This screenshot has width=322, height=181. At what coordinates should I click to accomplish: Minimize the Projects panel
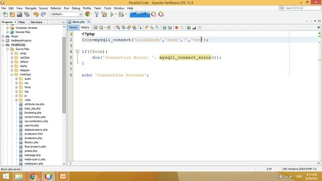63,22
